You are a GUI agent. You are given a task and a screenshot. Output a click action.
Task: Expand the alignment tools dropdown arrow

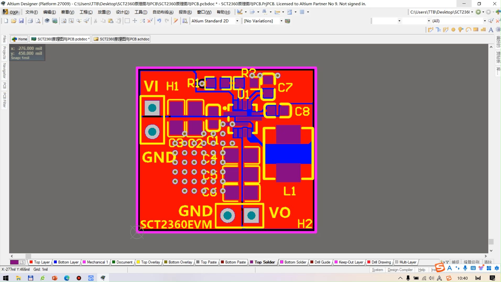[x=258, y=12]
